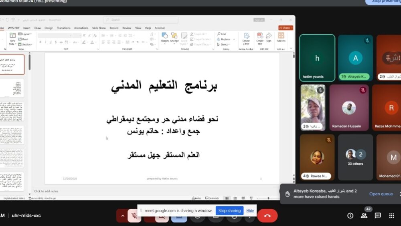
Task: Click the Arrange icon in the ribbon
Action: click(174, 38)
